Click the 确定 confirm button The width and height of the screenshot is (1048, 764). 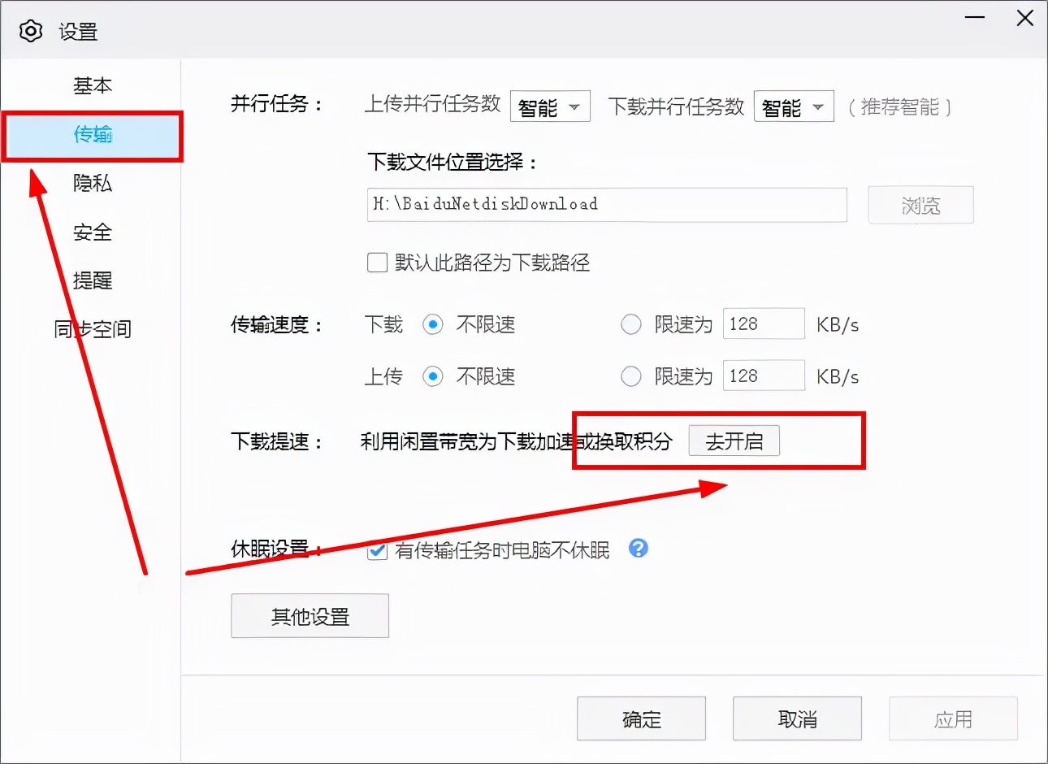[x=641, y=718]
